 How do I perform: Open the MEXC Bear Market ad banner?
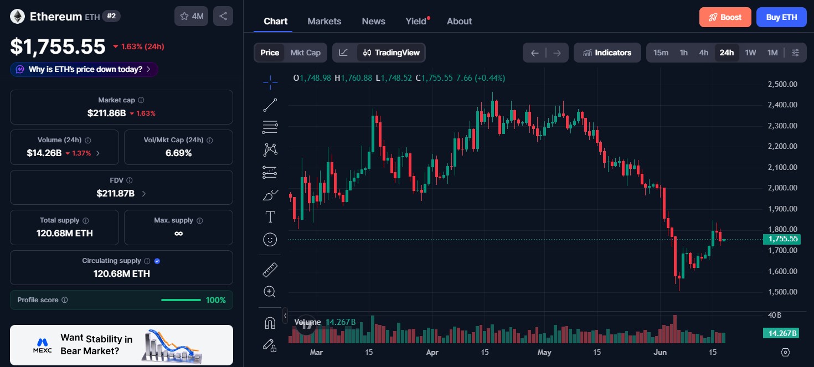tap(121, 345)
